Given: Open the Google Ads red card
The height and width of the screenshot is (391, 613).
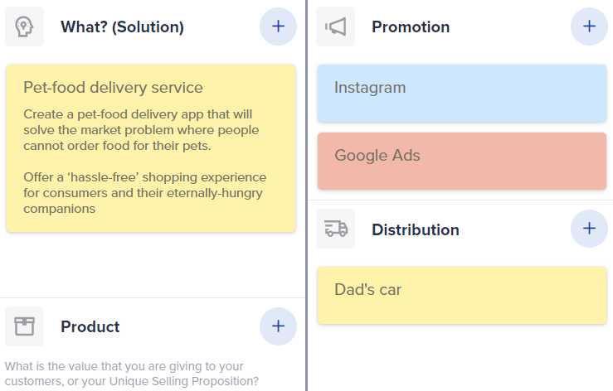Looking at the screenshot, I should (x=462, y=161).
